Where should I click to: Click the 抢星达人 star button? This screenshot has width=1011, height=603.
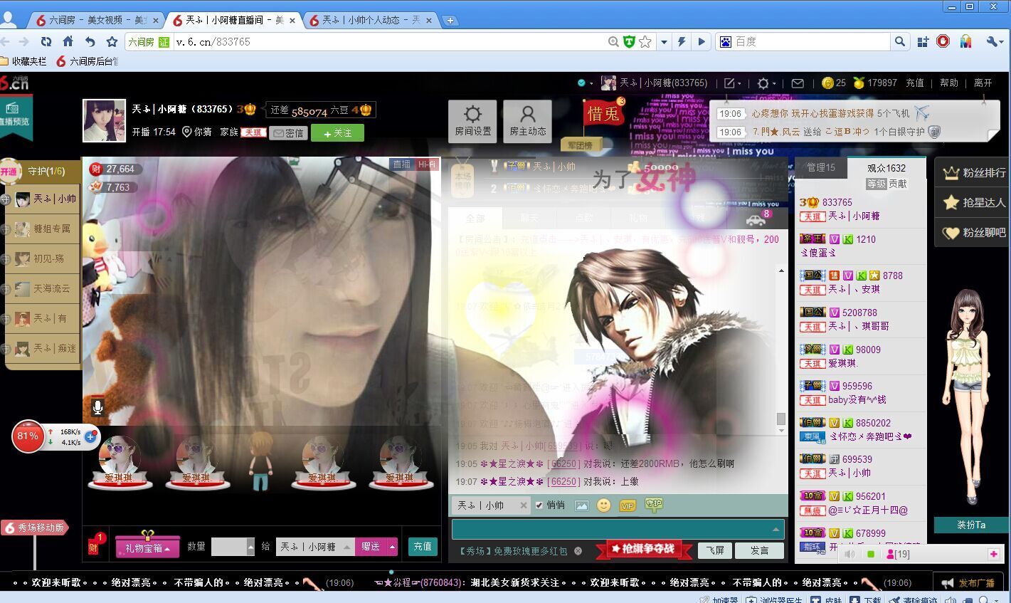click(973, 203)
